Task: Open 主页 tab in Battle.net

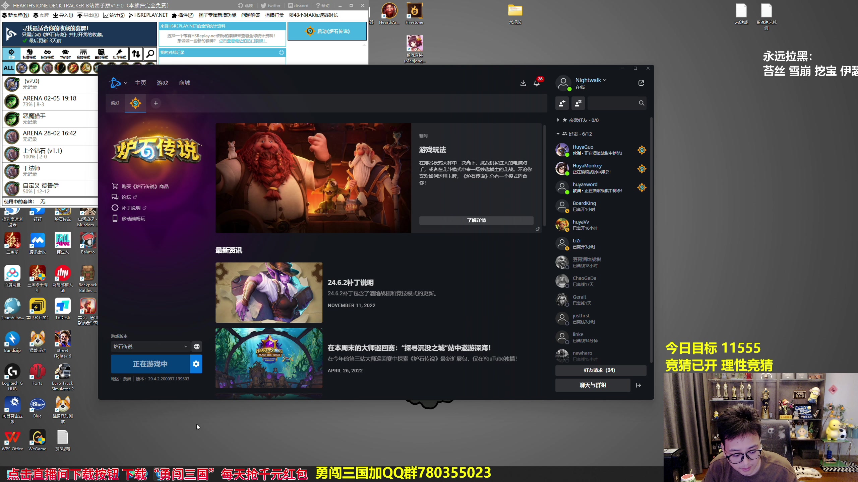Action: tap(140, 83)
